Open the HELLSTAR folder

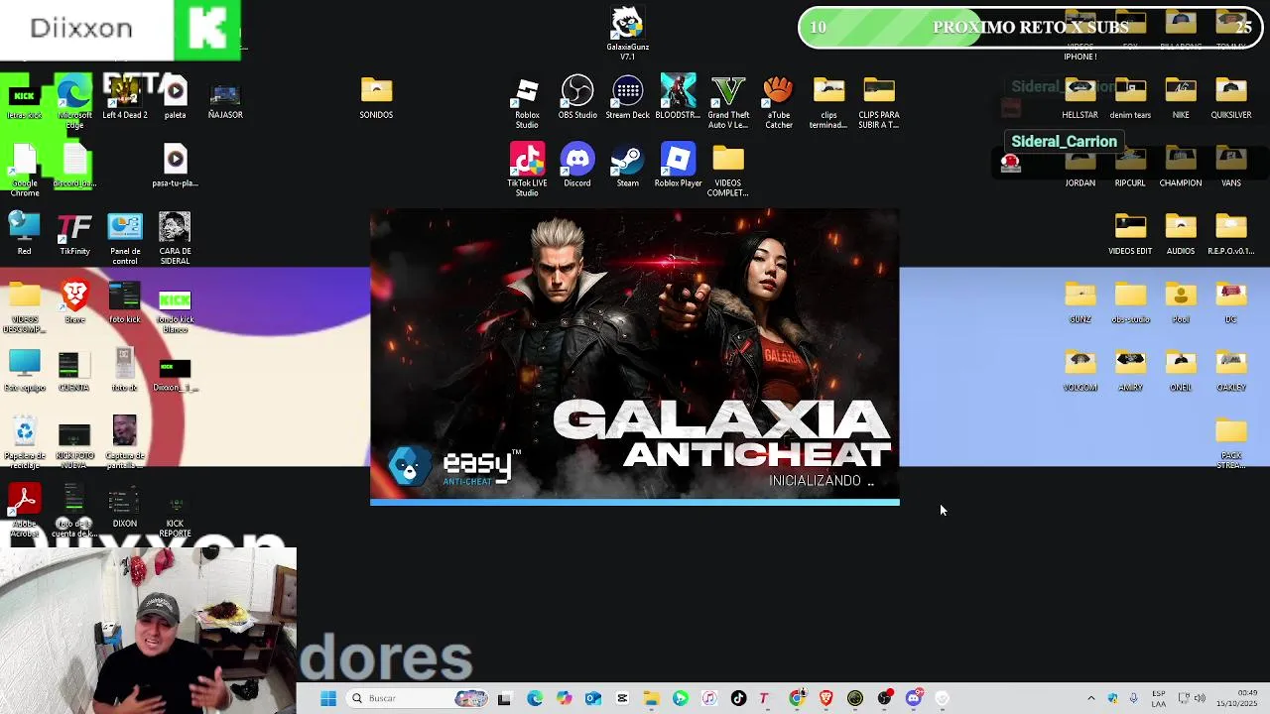coord(1080,98)
